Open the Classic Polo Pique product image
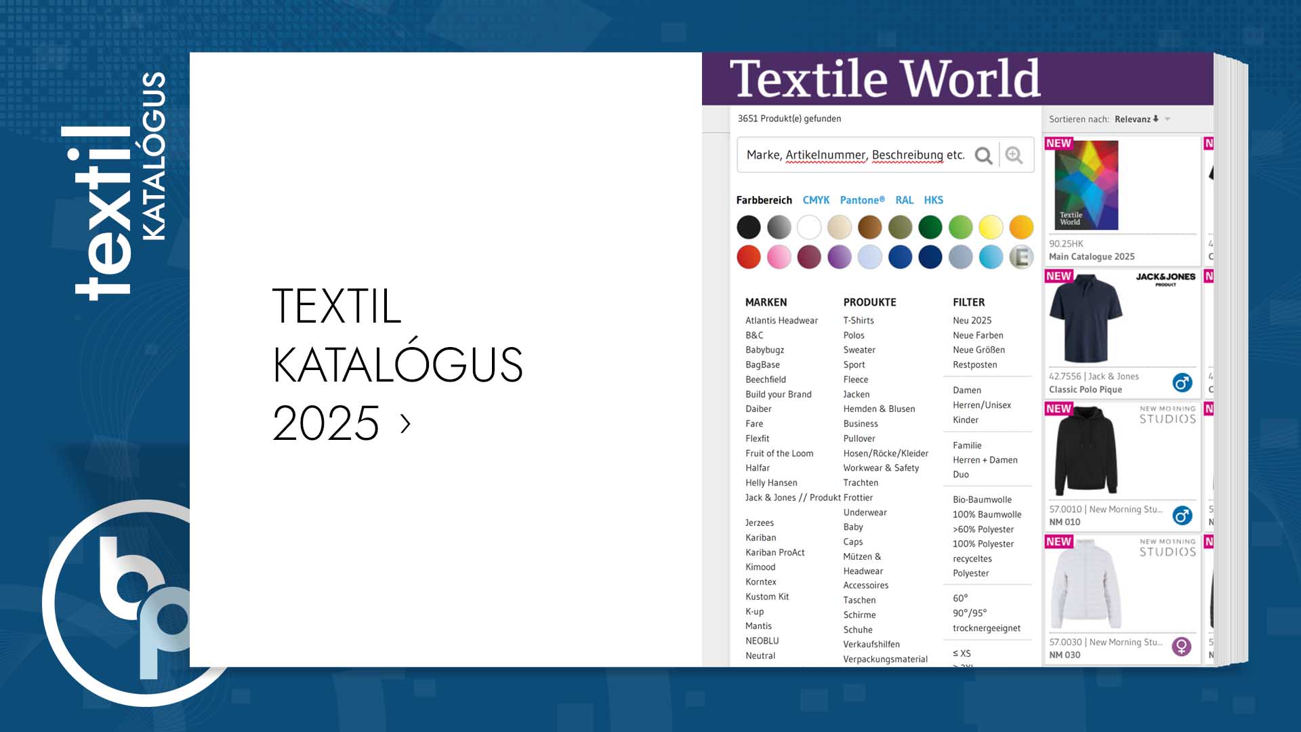 pyautogui.click(x=1086, y=319)
